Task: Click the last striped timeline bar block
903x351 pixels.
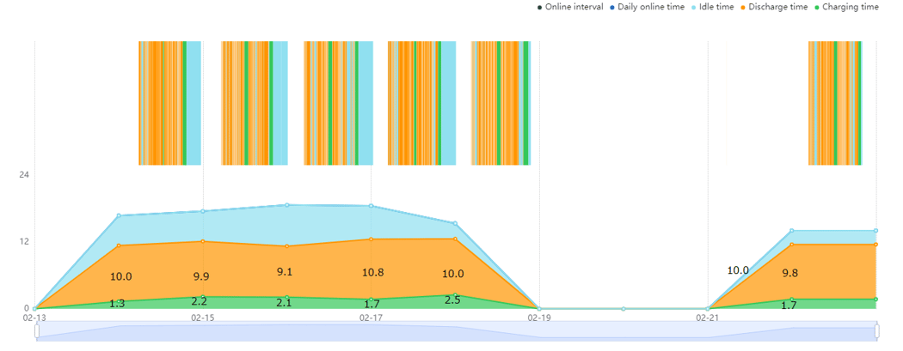Action: pyautogui.click(x=835, y=103)
